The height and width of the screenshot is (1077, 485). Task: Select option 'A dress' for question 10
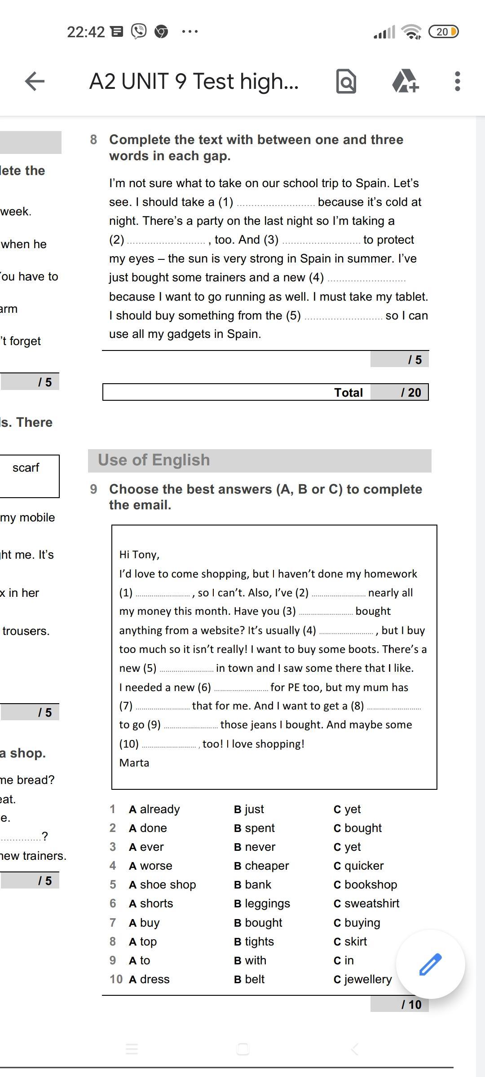pyautogui.click(x=149, y=979)
